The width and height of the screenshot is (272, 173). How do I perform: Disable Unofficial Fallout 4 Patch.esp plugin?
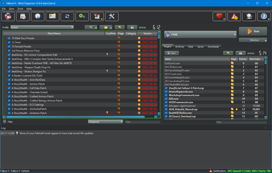[166, 88]
